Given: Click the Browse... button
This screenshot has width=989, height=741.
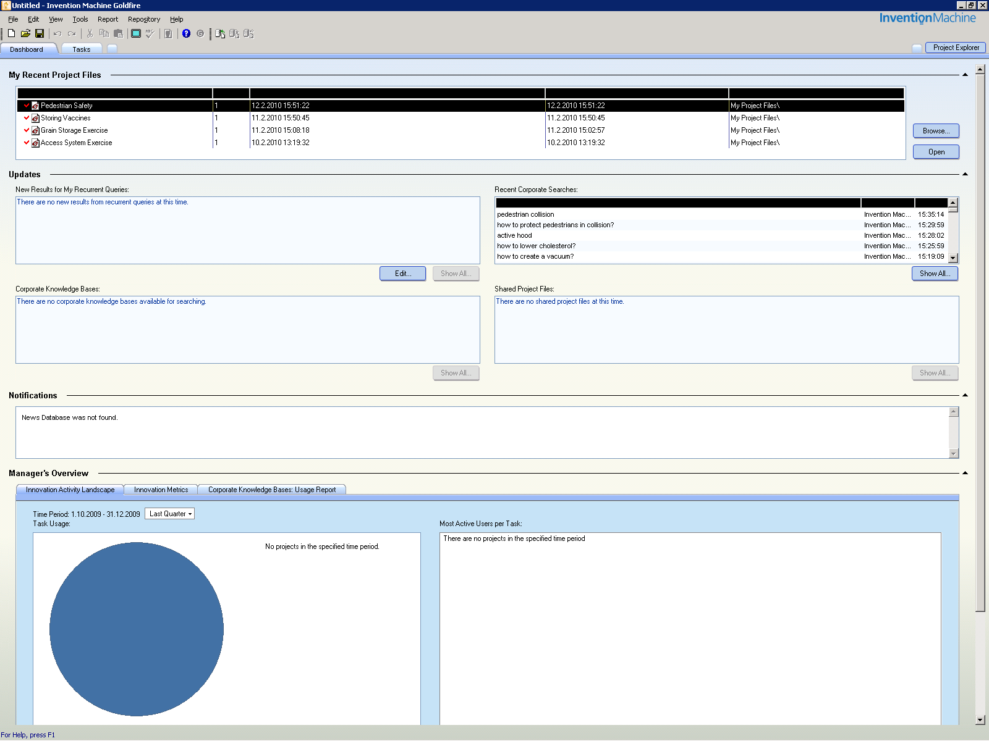Looking at the screenshot, I should 936,131.
